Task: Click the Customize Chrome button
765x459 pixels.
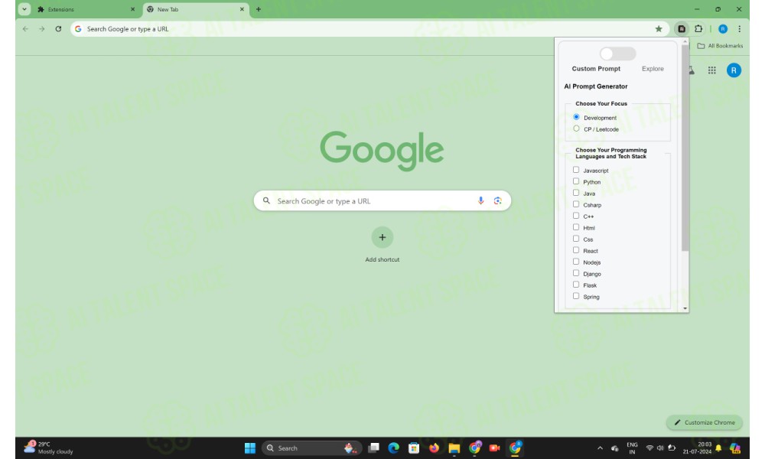Action: point(705,422)
